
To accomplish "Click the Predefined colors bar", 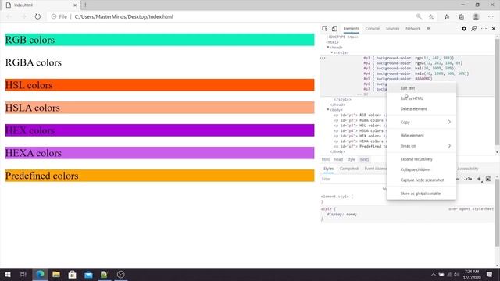I will point(159,176).
